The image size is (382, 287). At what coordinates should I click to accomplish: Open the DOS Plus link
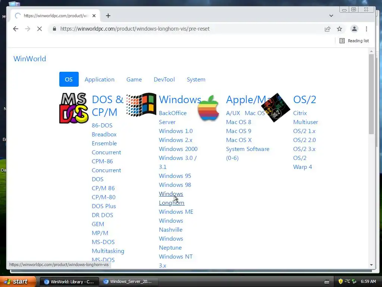click(x=104, y=206)
